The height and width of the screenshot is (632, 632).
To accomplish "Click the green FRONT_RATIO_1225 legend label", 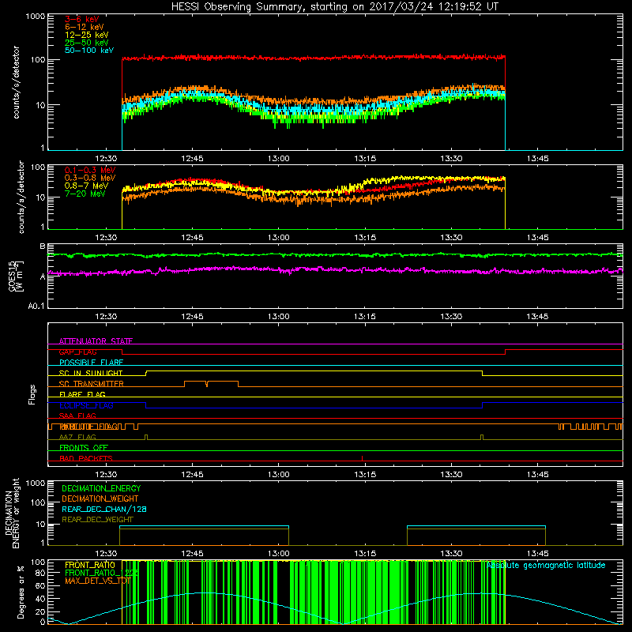I will pos(102,573).
